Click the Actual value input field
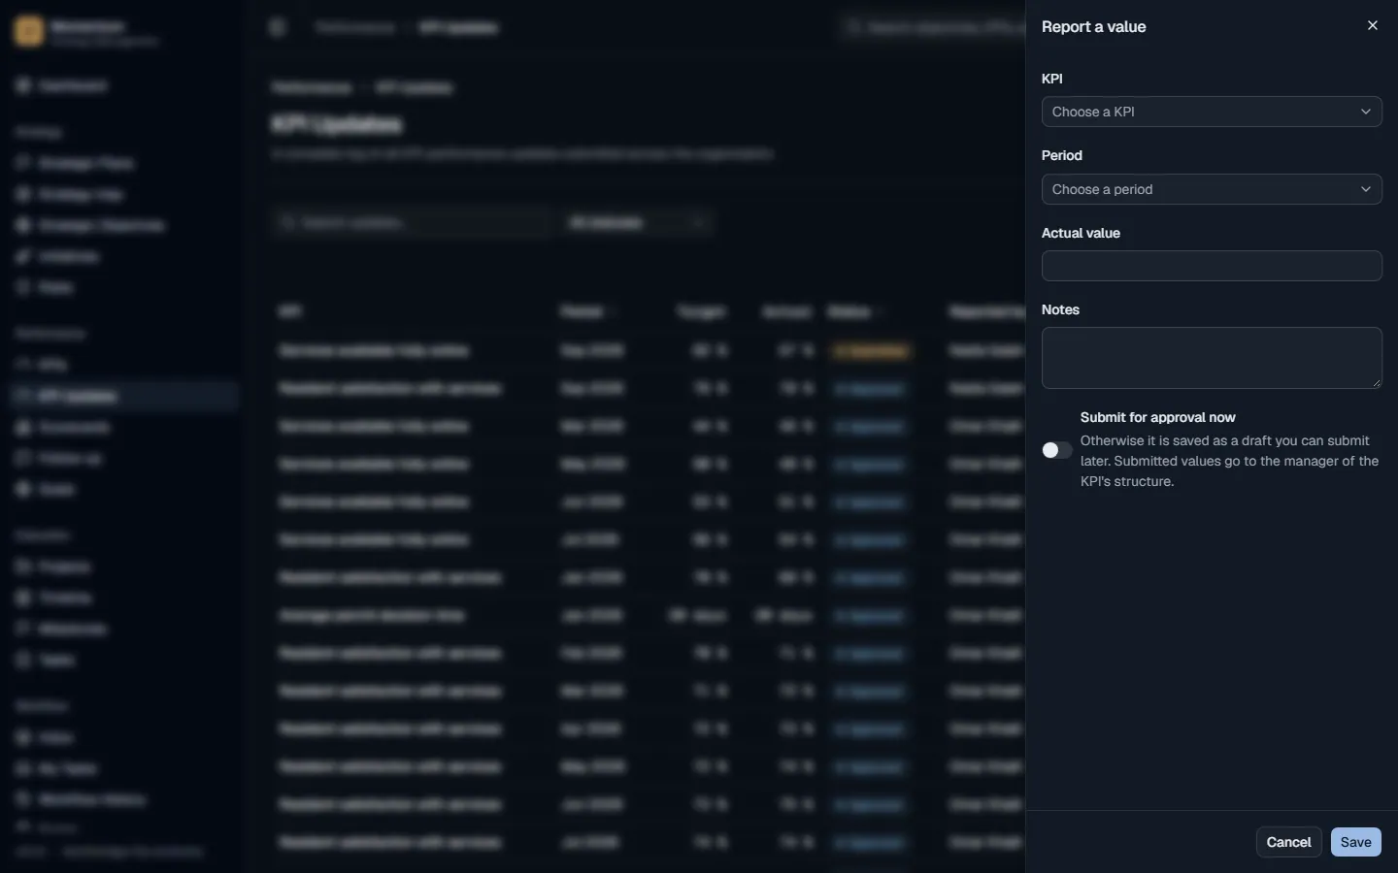Screen dimensions: 1398x873 pyautogui.click(x=1212, y=266)
